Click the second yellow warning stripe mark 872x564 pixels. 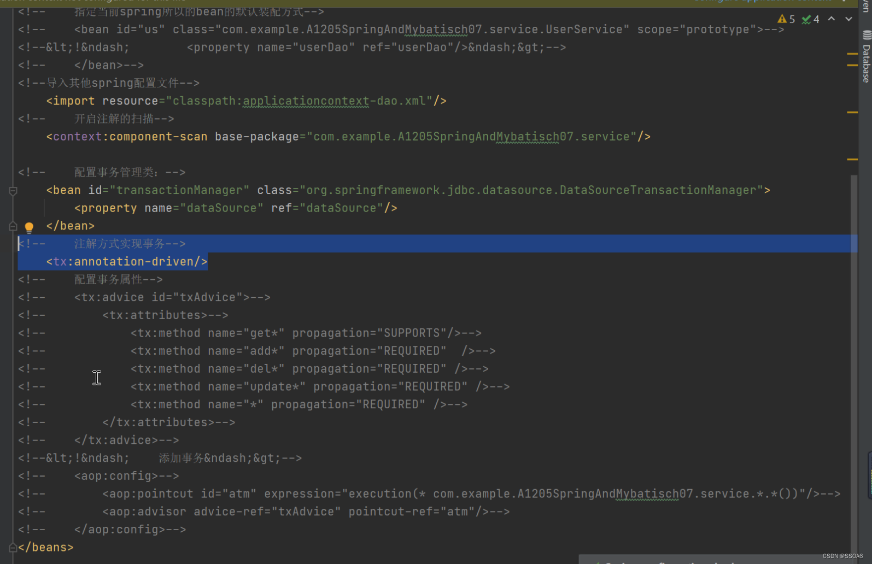(852, 65)
